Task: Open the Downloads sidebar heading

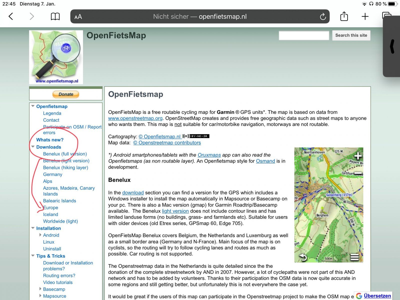Action: 48,147
